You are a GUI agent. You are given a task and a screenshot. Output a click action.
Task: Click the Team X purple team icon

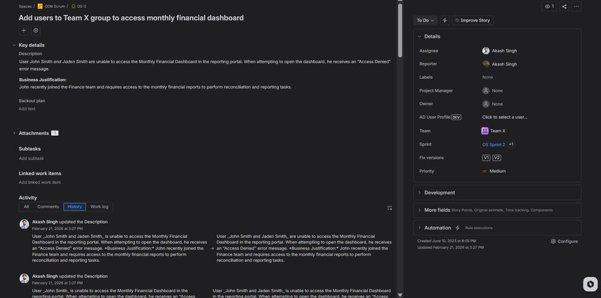click(x=485, y=131)
